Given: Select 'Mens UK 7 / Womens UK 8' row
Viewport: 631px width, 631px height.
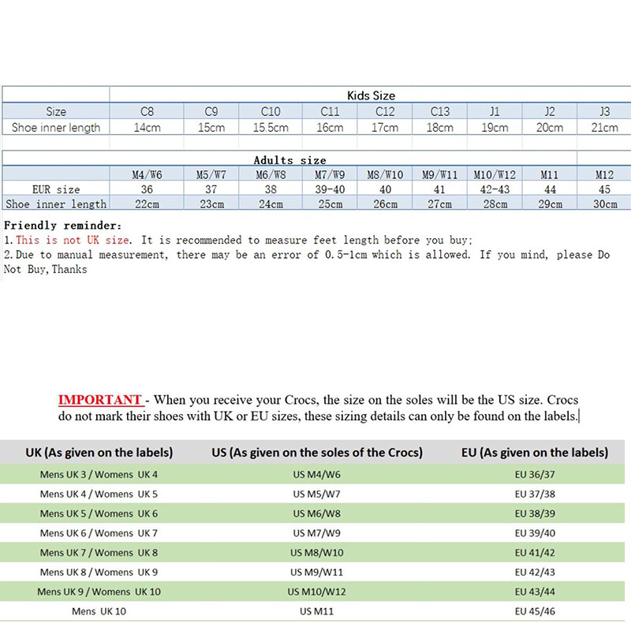Looking at the screenshot, I should click(312, 553).
